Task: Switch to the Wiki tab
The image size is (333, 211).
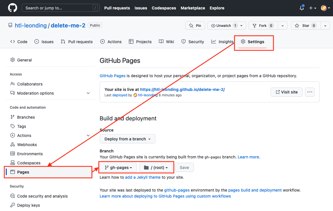Action: click(x=167, y=41)
